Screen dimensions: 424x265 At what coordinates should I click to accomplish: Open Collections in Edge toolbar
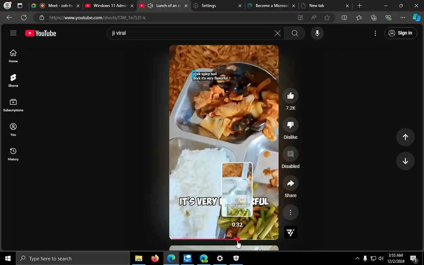pyautogui.click(x=374, y=18)
